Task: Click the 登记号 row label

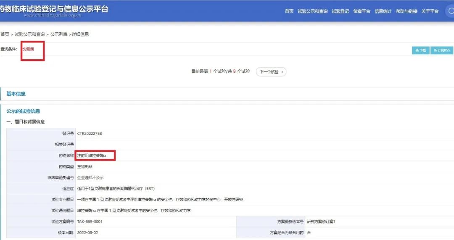Action: coord(68,134)
